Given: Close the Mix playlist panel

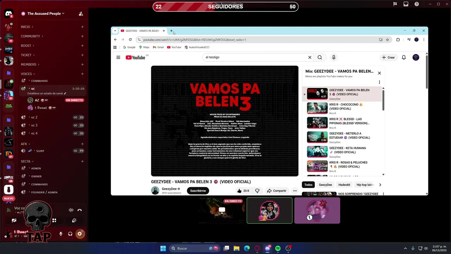Looking at the screenshot, I should coord(379,73).
